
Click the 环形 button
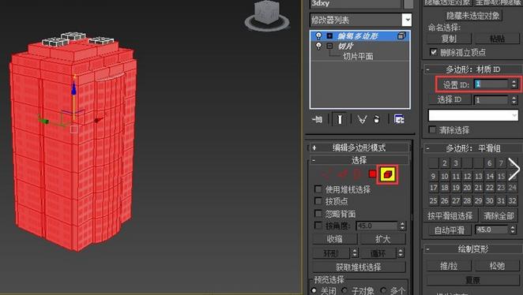click(x=331, y=253)
